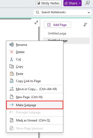Screen dimensions: 93x138
Task: Click the Copy Link to Page icon
Action: tap(12, 81)
